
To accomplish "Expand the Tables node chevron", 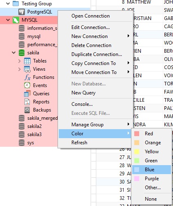I will coord(19,61).
